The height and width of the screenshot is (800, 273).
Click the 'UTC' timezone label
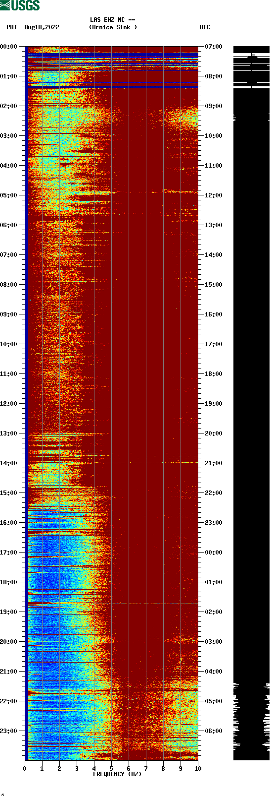click(x=205, y=27)
